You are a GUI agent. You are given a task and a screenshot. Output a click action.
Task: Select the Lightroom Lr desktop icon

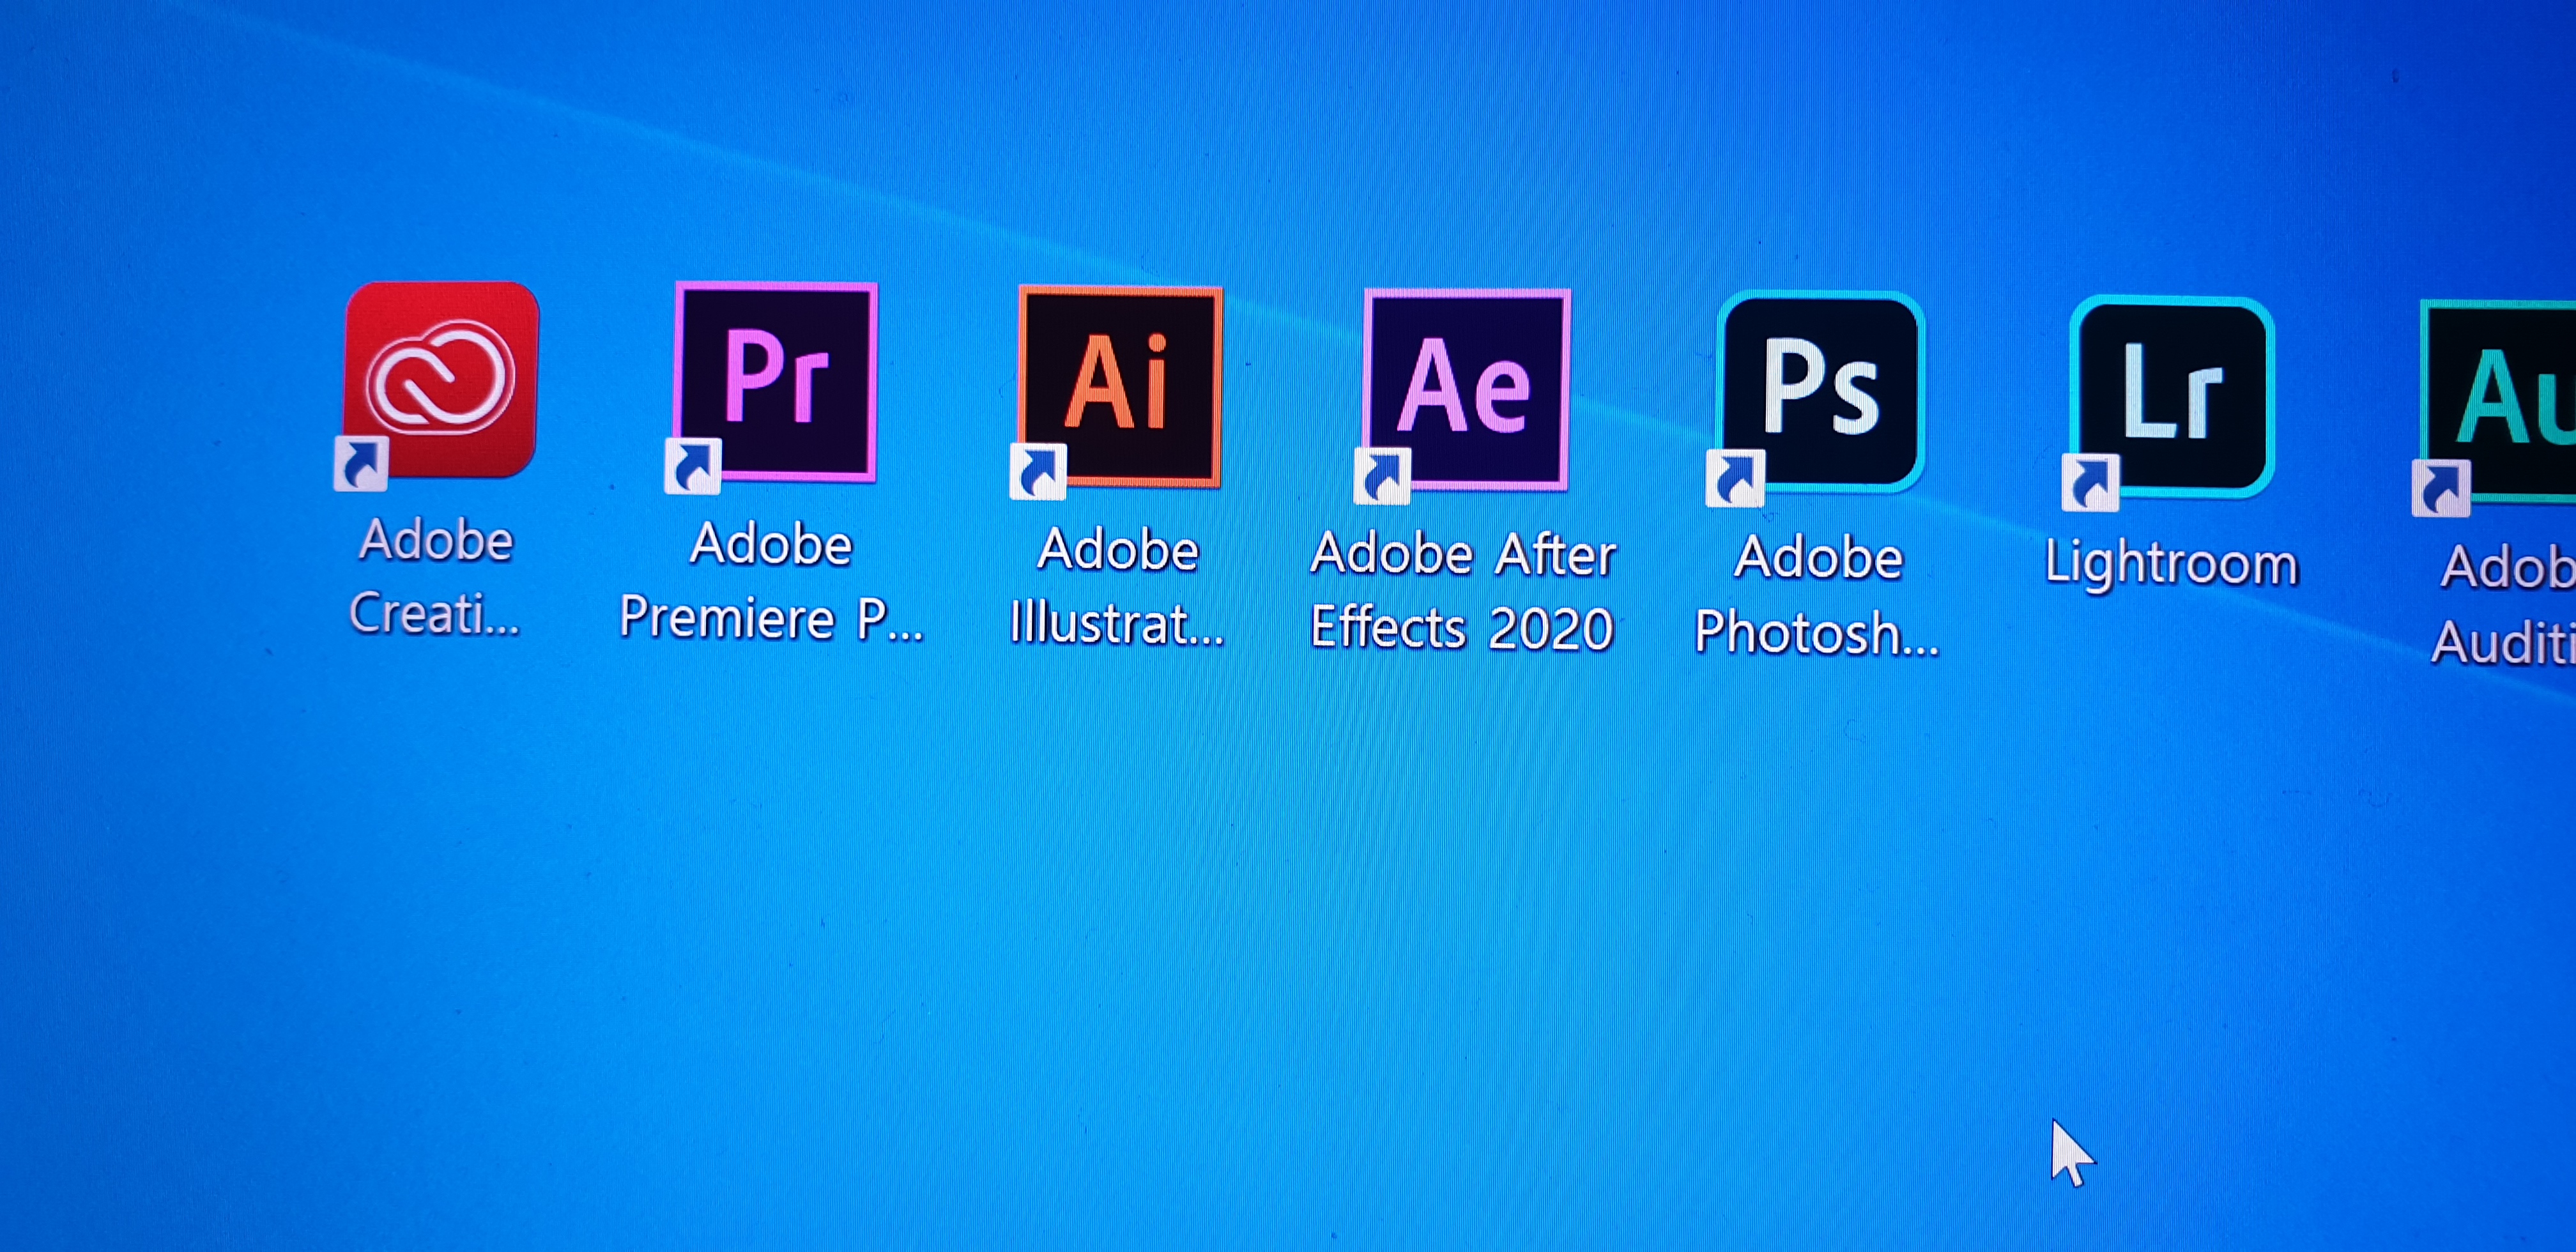coord(2172,398)
